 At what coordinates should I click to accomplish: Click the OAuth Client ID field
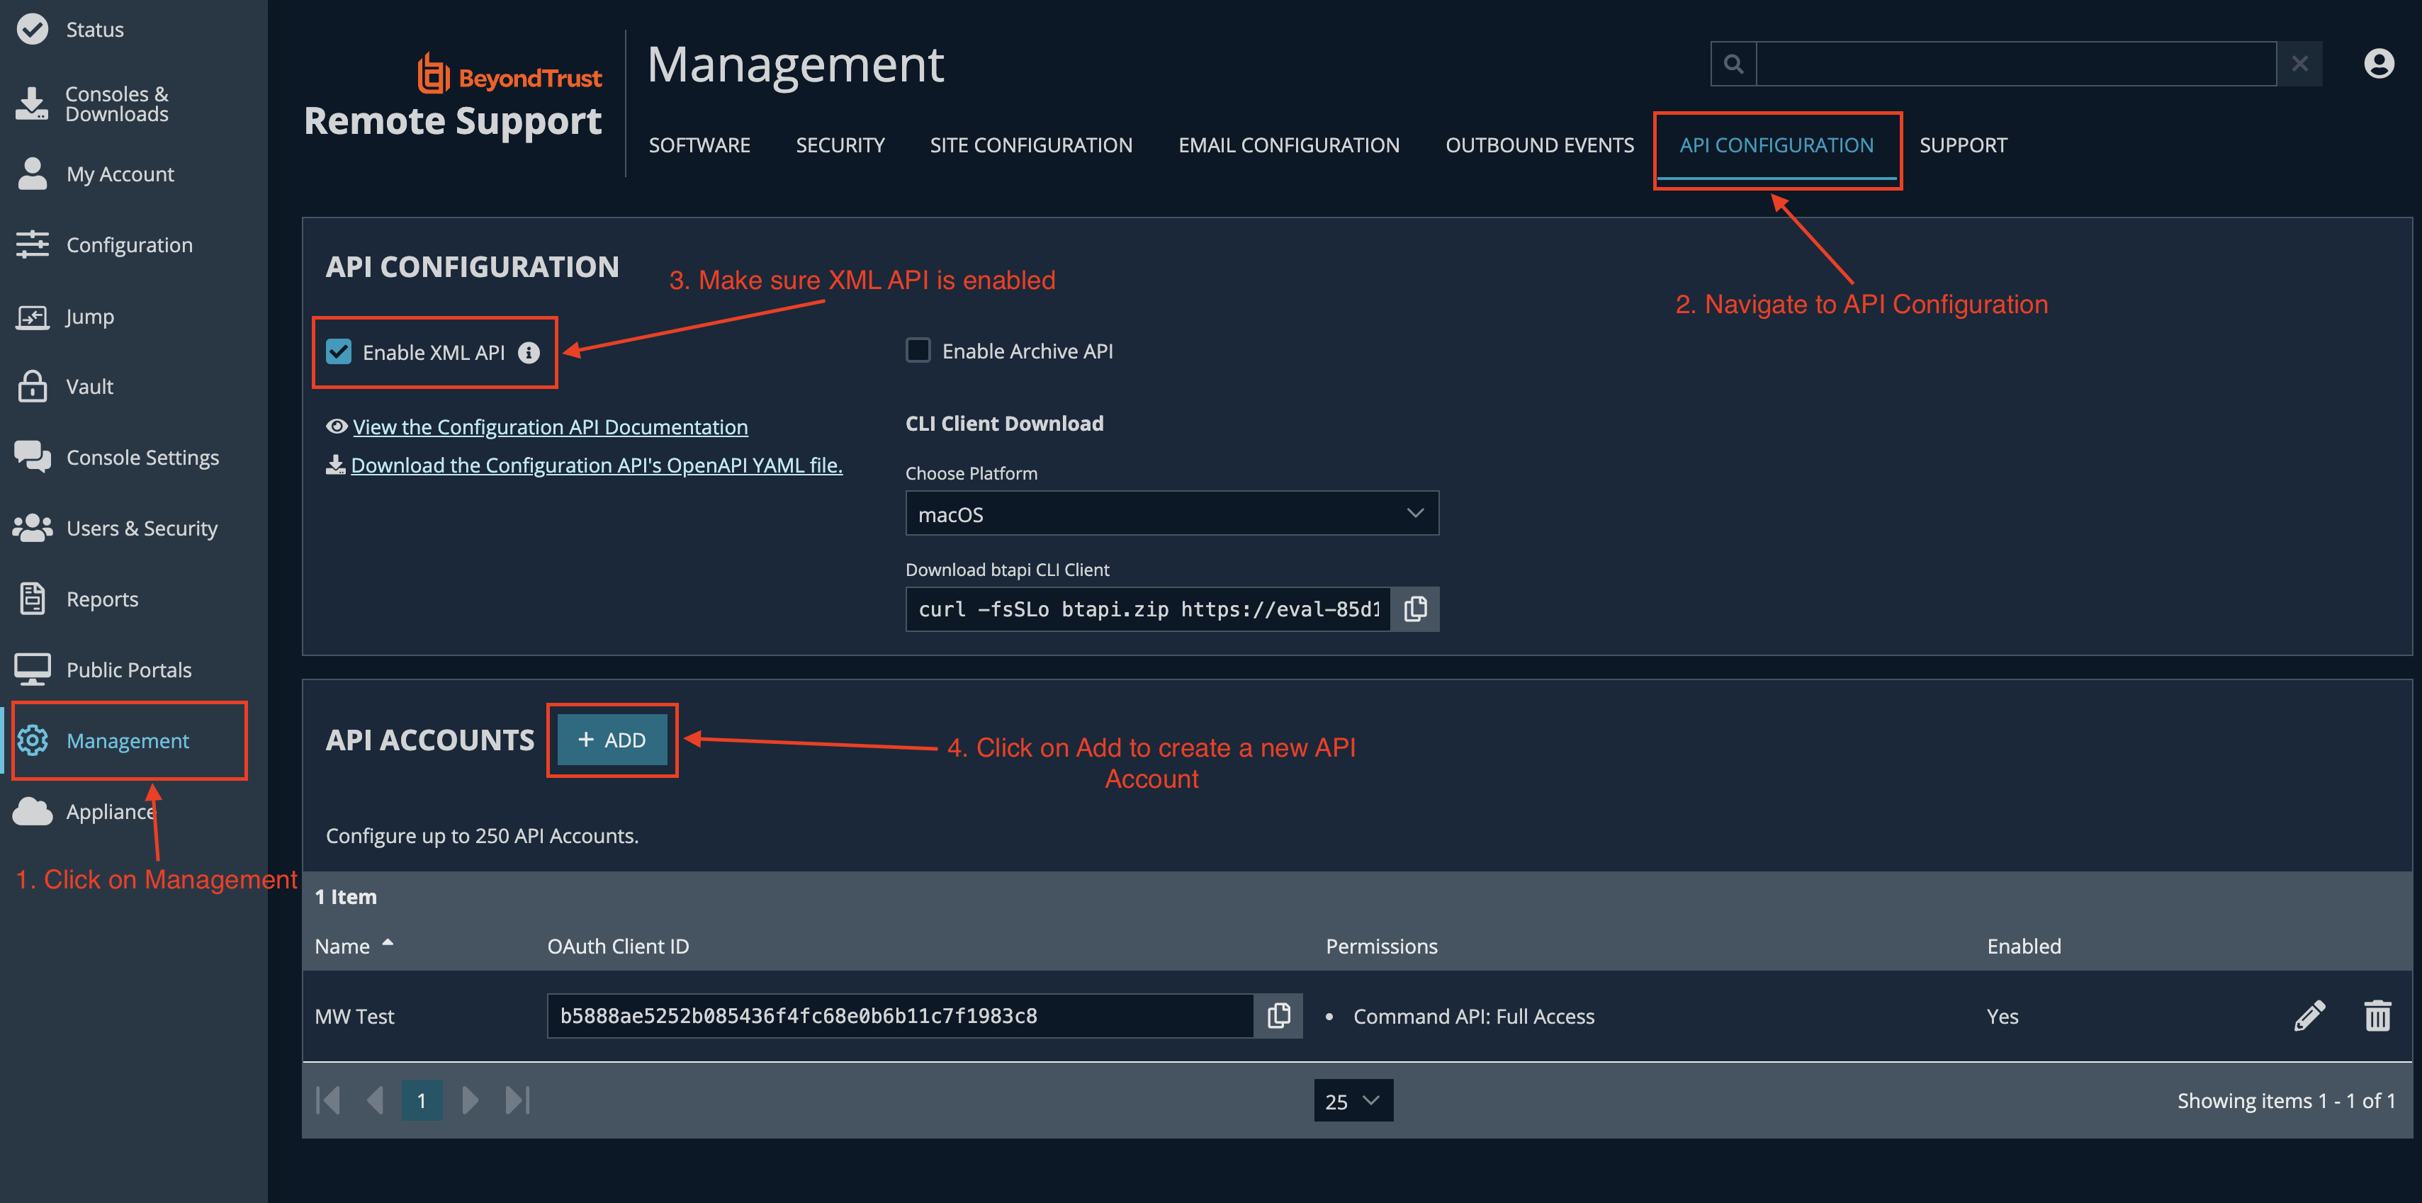(x=900, y=1016)
